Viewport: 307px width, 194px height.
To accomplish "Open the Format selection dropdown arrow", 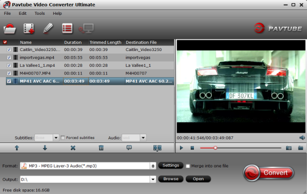I will point(153,166).
